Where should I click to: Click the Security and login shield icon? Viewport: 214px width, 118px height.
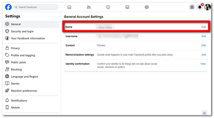7,31
